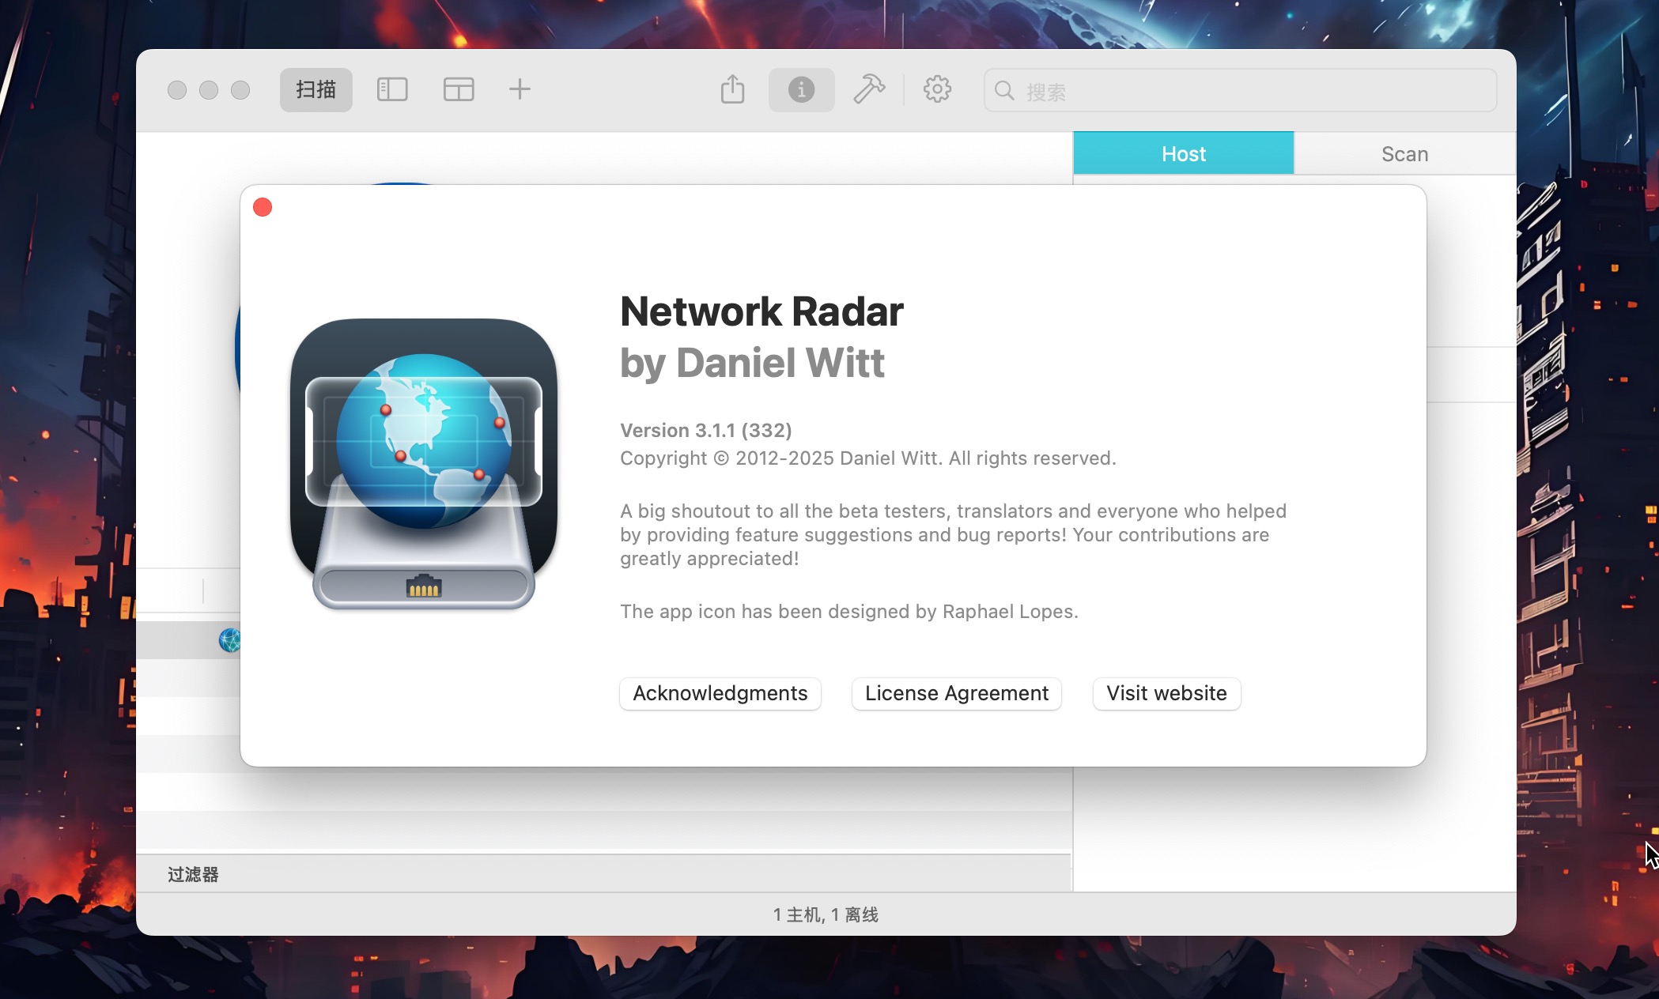Open the hammer tools icon
The height and width of the screenshot is (999, 1659).
(x=869, y=89)
